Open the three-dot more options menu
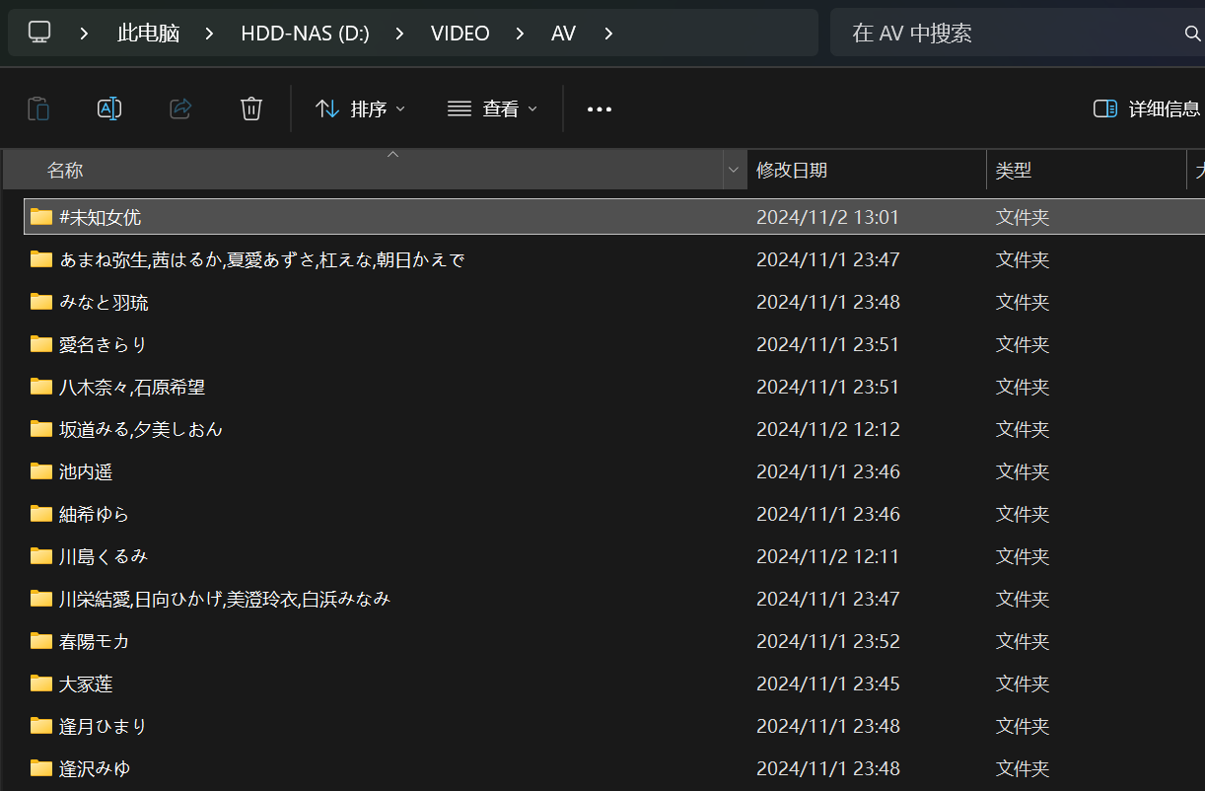Image resolution: width=1205 pixels, height=791 pixels. (x=600, y=109)
